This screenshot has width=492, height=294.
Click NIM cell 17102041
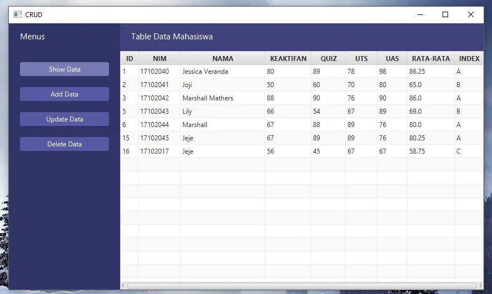coord(160,85)
